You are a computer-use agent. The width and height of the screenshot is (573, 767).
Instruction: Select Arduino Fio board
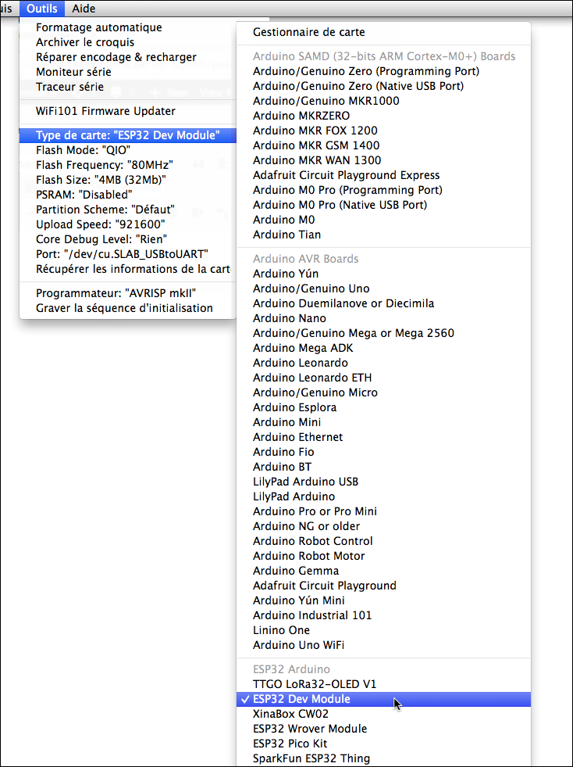click(383, 452)
